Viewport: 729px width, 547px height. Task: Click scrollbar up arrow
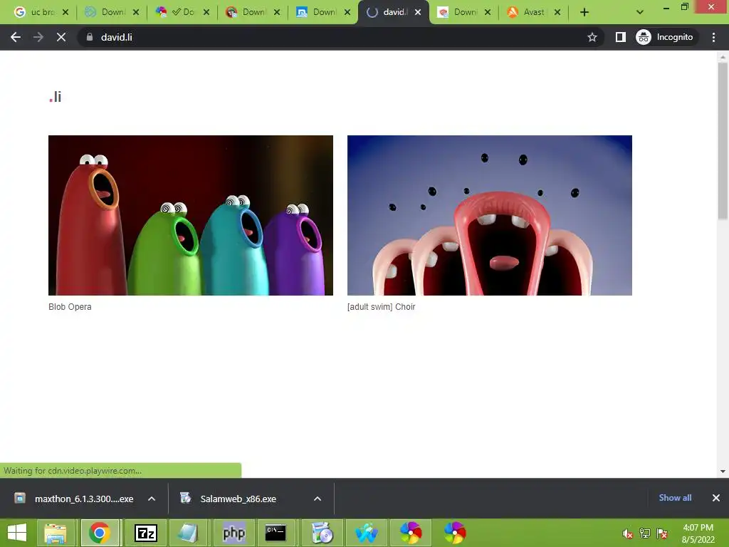723,57
